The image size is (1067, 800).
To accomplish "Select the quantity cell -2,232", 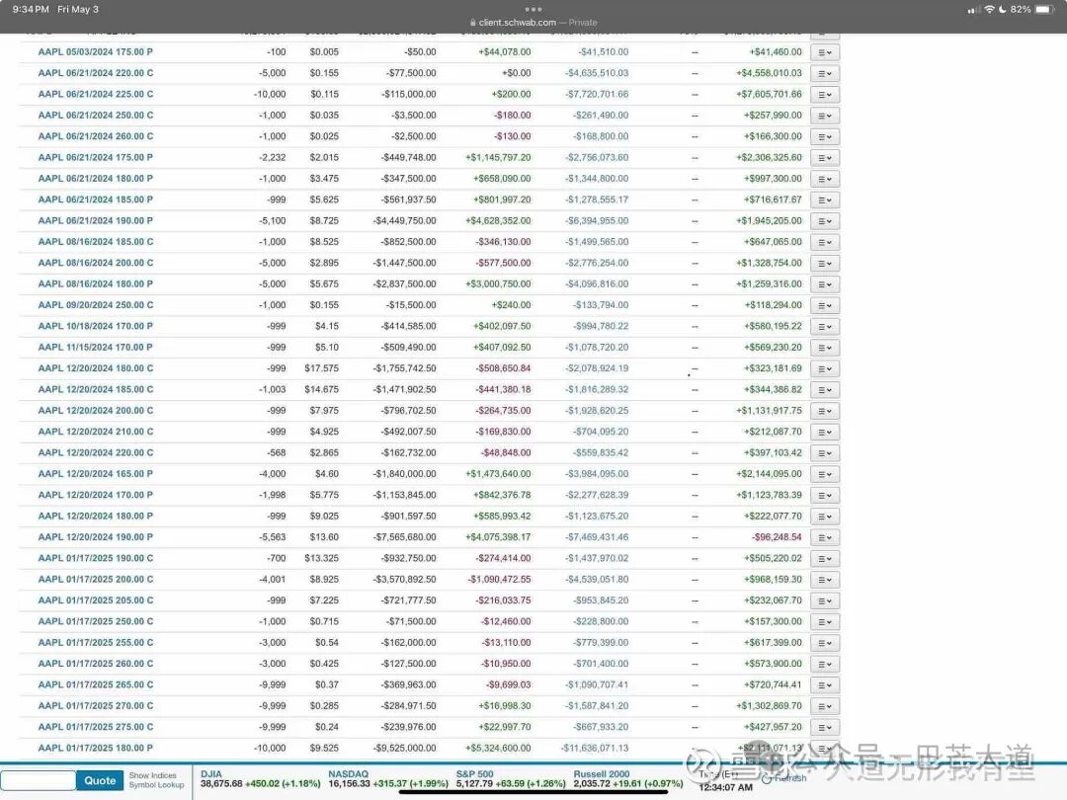I will point(273,157).
